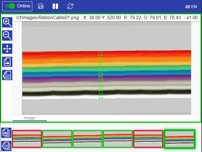
Task: Toggle the Online switch off
Action: pyautogui.click(x=10, y=6)
